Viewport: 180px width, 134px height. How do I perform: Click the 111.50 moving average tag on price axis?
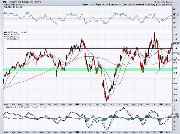pyautogui.click(x=176, y=54)
